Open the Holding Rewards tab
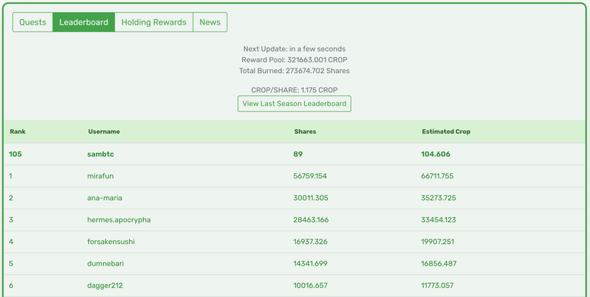 tap(154, 22)
